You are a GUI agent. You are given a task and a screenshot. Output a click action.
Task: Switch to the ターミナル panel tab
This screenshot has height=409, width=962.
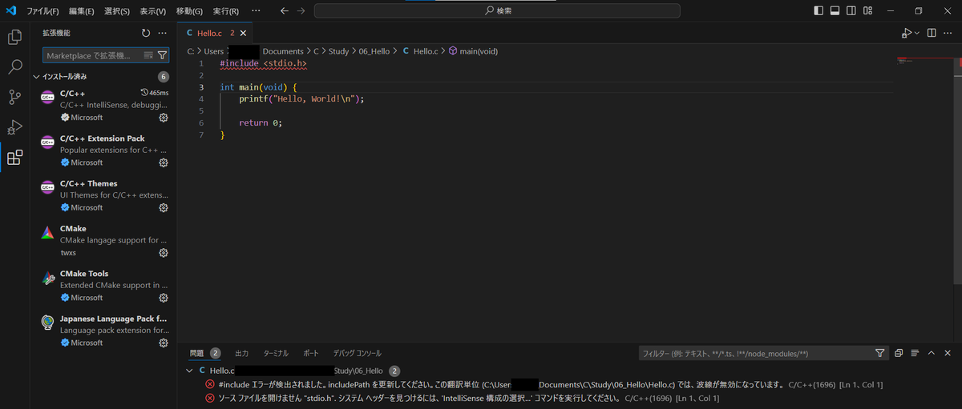click(x=276, y=353)
